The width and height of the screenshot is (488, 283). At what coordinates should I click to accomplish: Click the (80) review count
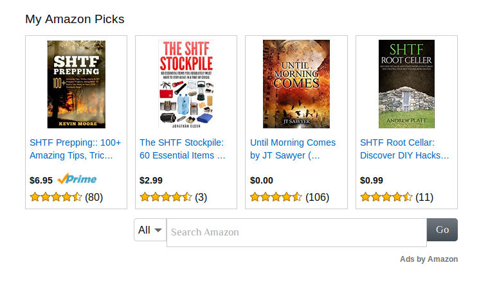click(94, 197)
